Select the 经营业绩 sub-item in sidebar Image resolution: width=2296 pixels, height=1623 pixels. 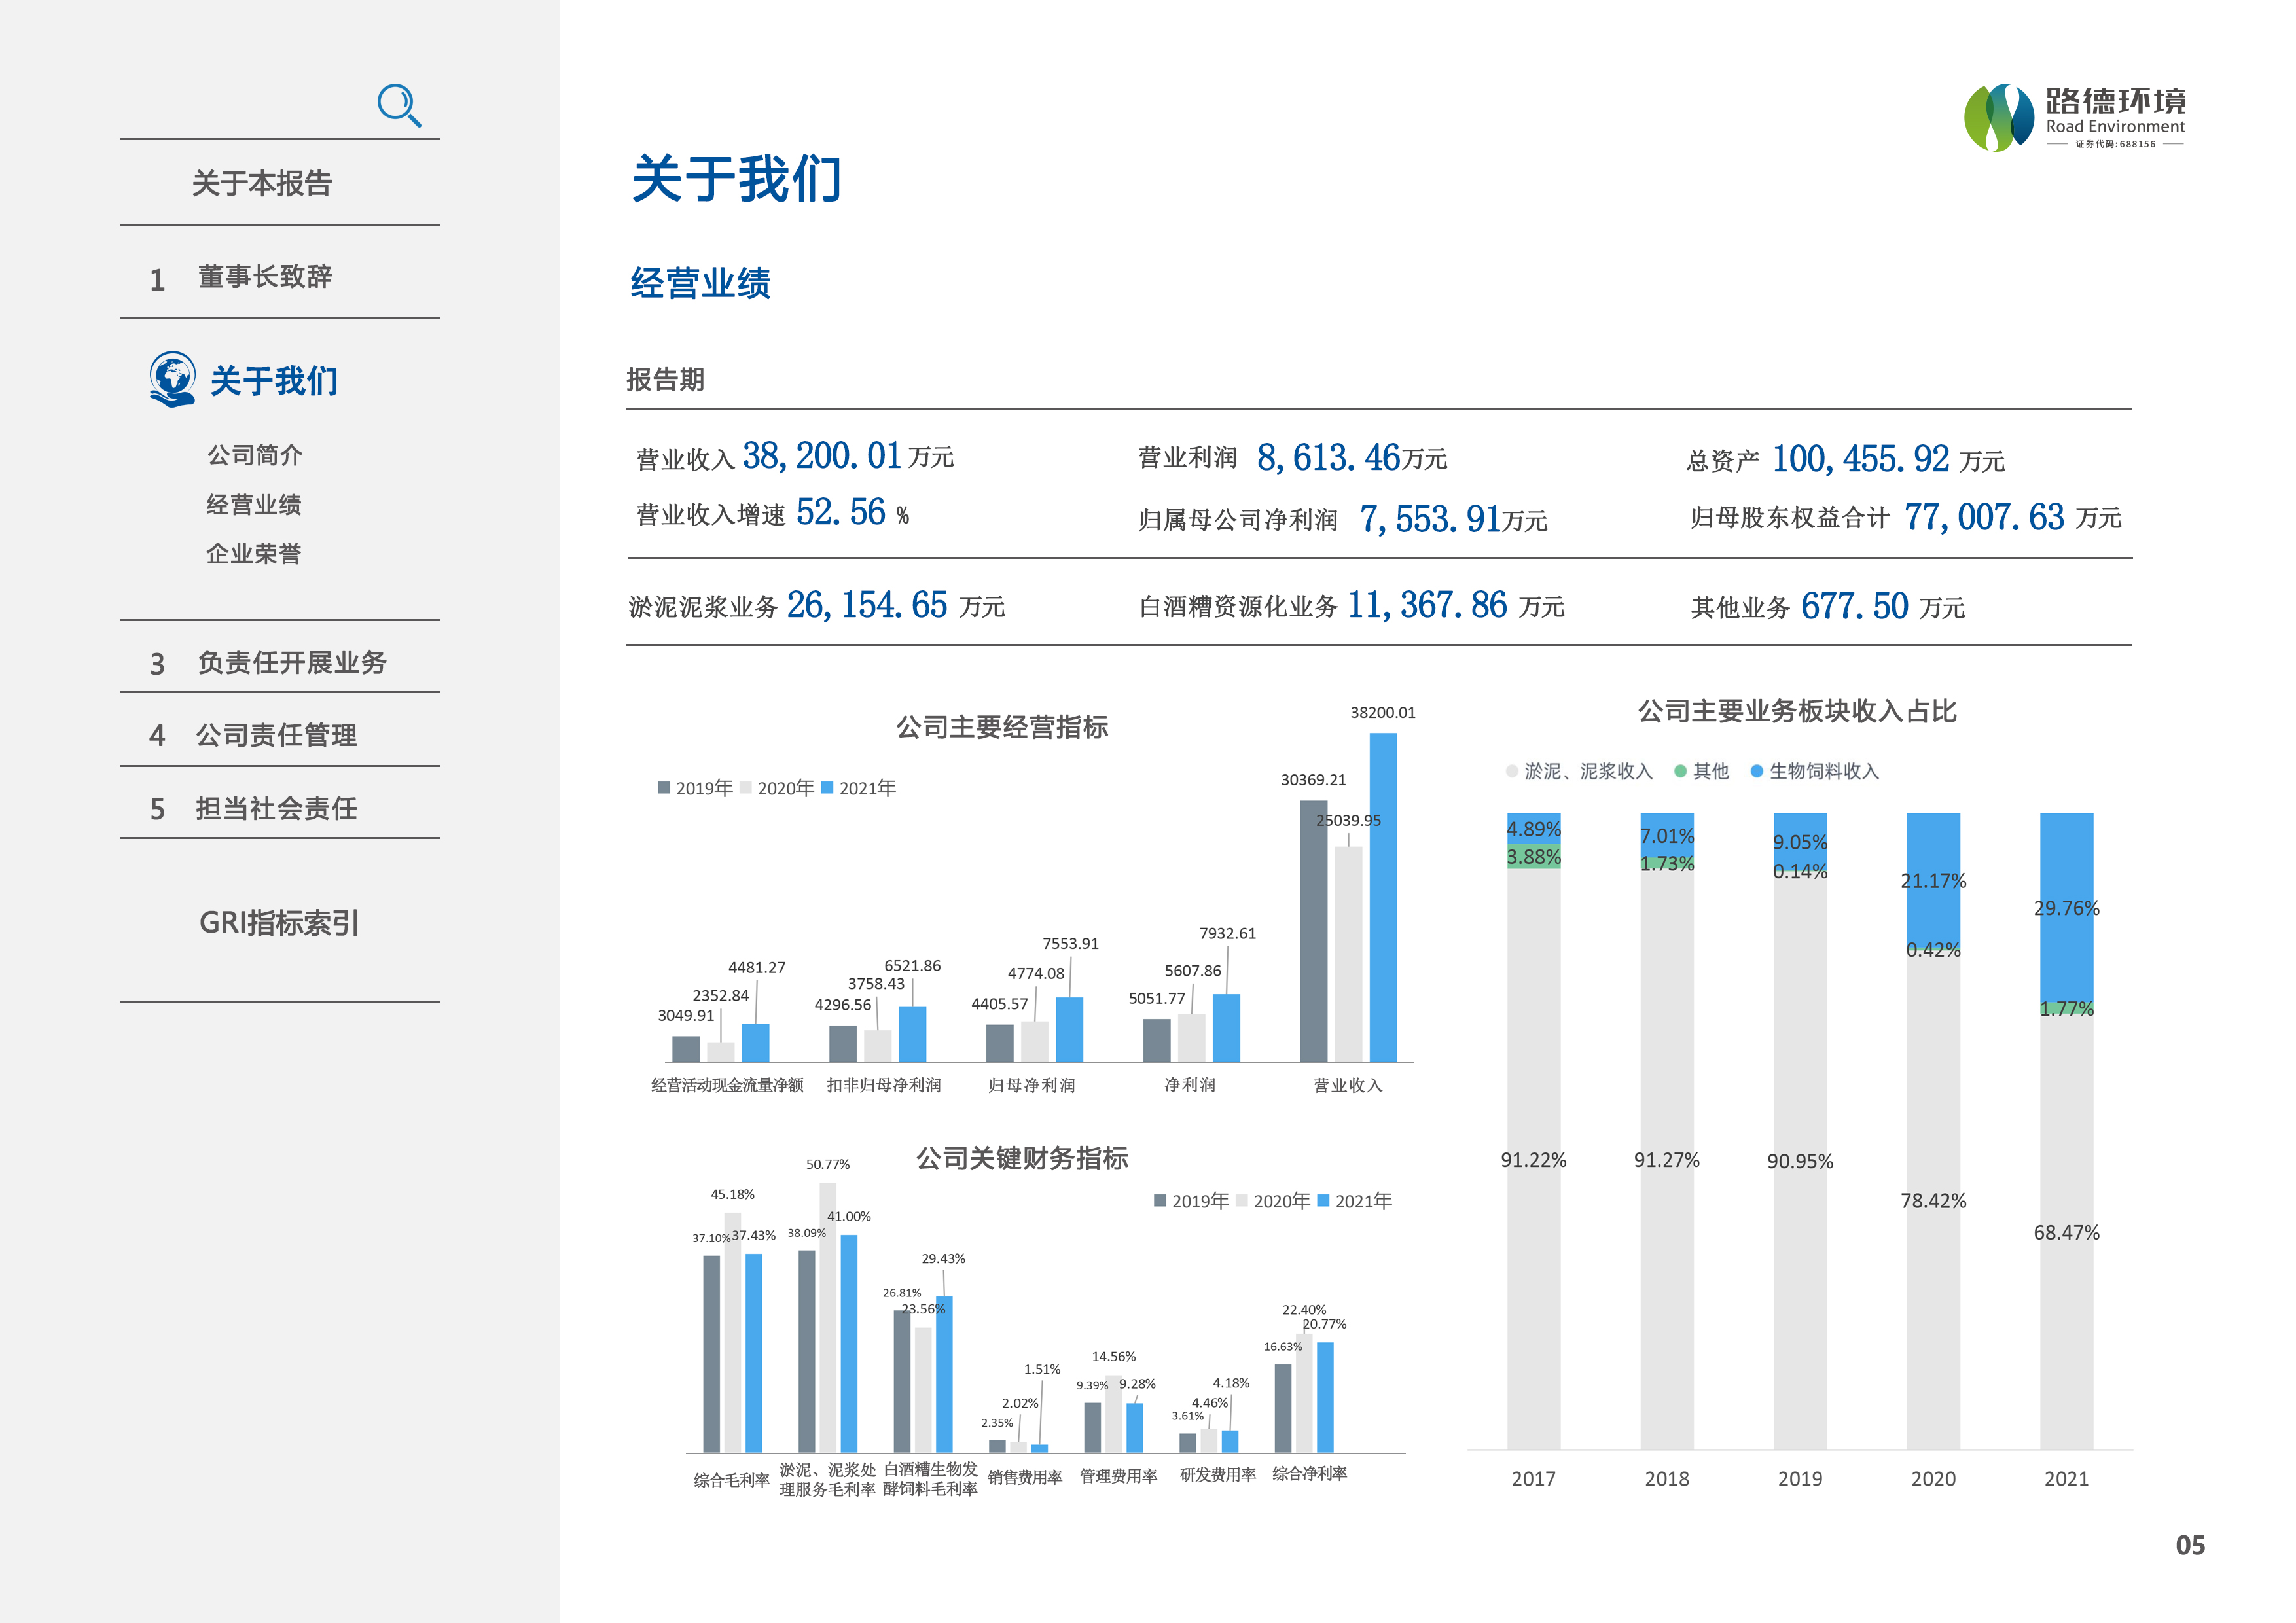(x=254, y=505)
